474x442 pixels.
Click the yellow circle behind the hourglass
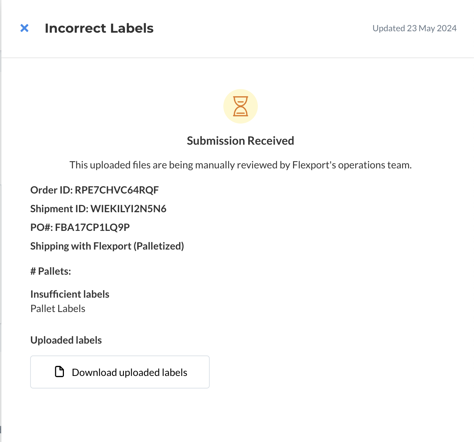tap(241, 106)
